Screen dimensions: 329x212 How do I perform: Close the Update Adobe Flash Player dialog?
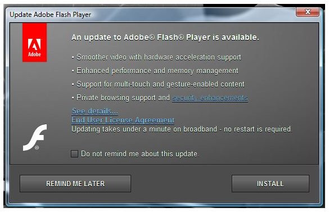coord(308,12)
